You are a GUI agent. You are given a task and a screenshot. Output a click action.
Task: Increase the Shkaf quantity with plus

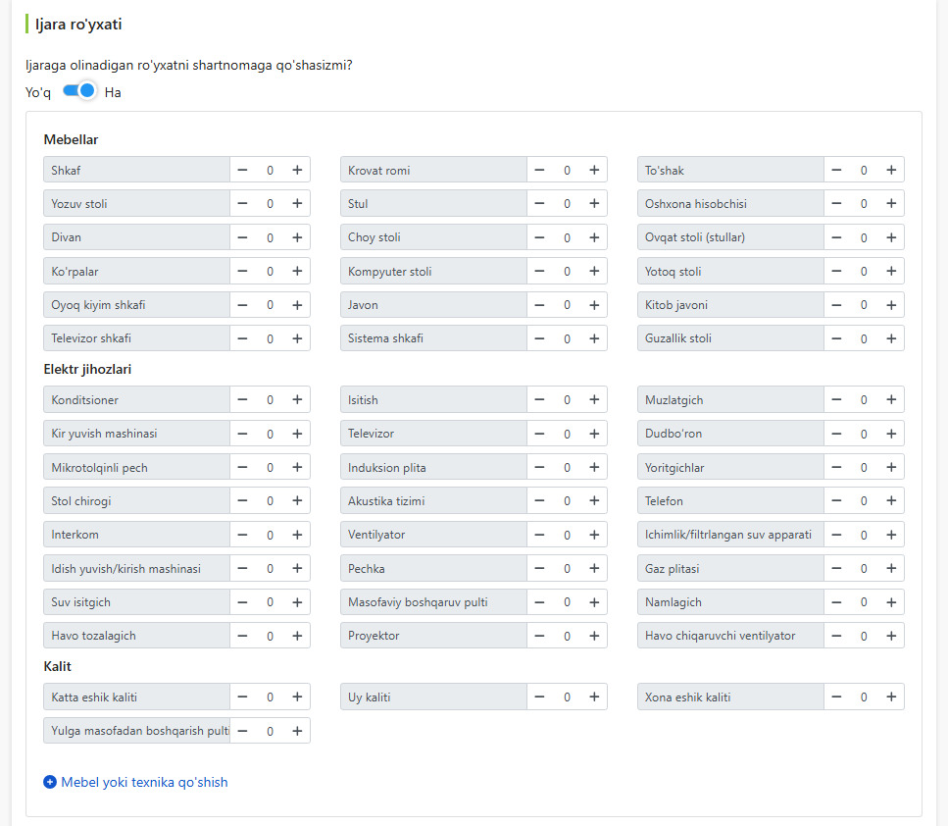coord(297,170)
